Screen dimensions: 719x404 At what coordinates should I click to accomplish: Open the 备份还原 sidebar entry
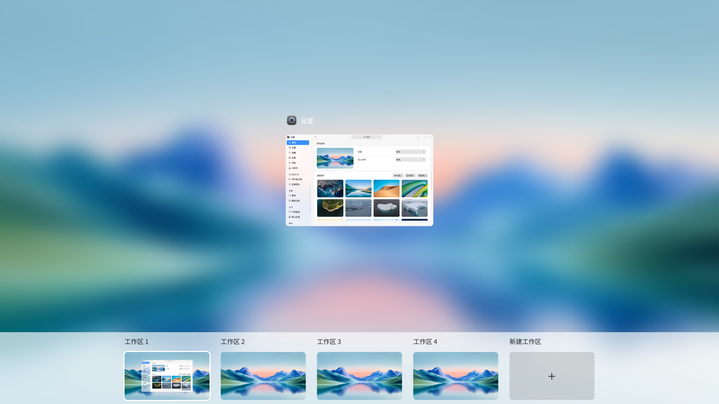click(x=295, y=201)
